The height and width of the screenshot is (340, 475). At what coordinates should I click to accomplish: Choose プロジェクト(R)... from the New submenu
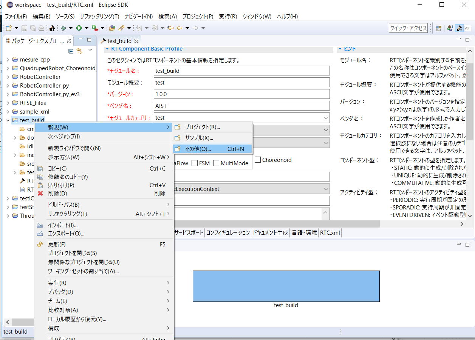tap(212, 127)
